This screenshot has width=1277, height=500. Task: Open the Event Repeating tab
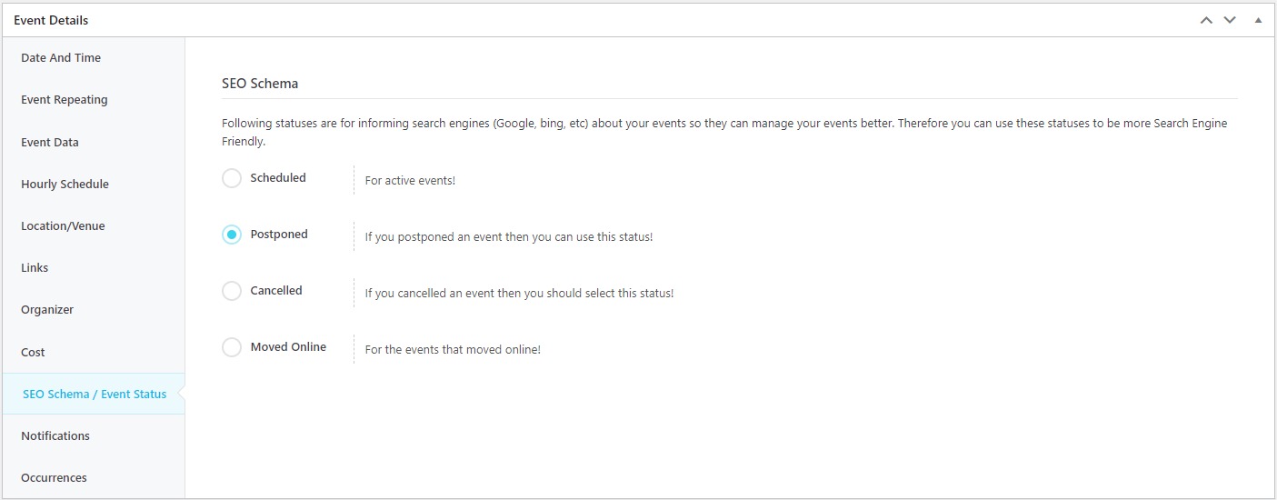(x=94, y=100)
